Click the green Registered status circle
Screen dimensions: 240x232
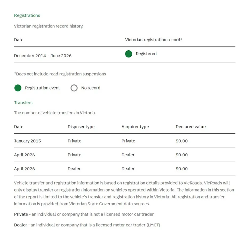[129, 54]
